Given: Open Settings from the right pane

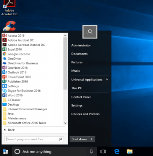Looking at the screenshot, I should 77,105.
